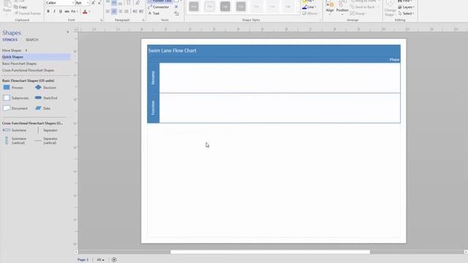This screenshot has height=263, width=468.
Task: Apply the first gray shape style
Action: pos(194,7)
